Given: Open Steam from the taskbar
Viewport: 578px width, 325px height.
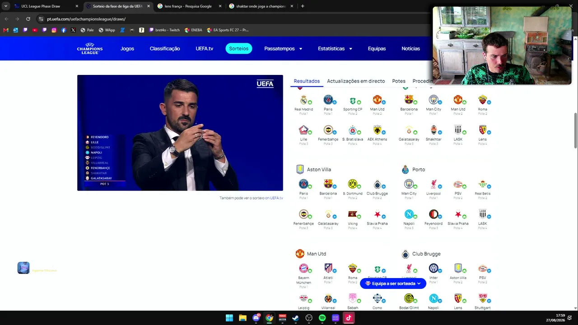Looking at the screenshot, I should point(295,318).
